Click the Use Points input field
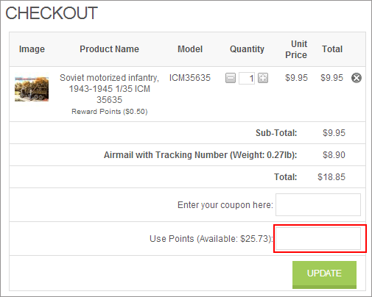 (x=318, y=238)
